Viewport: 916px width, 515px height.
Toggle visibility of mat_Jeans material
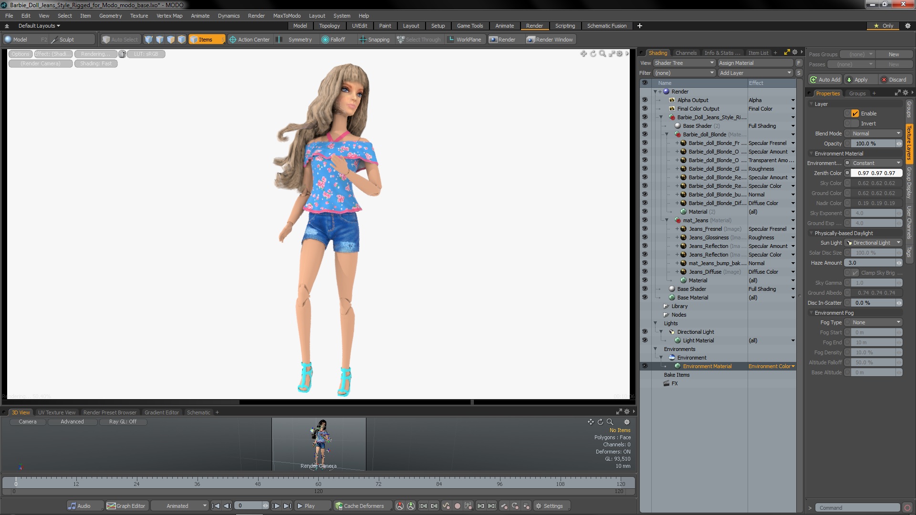[645, 220]
